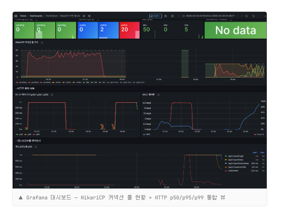The image size is (282, 212).
Task: Toggle the p50 series in latency legend
Action: point(20,135)
